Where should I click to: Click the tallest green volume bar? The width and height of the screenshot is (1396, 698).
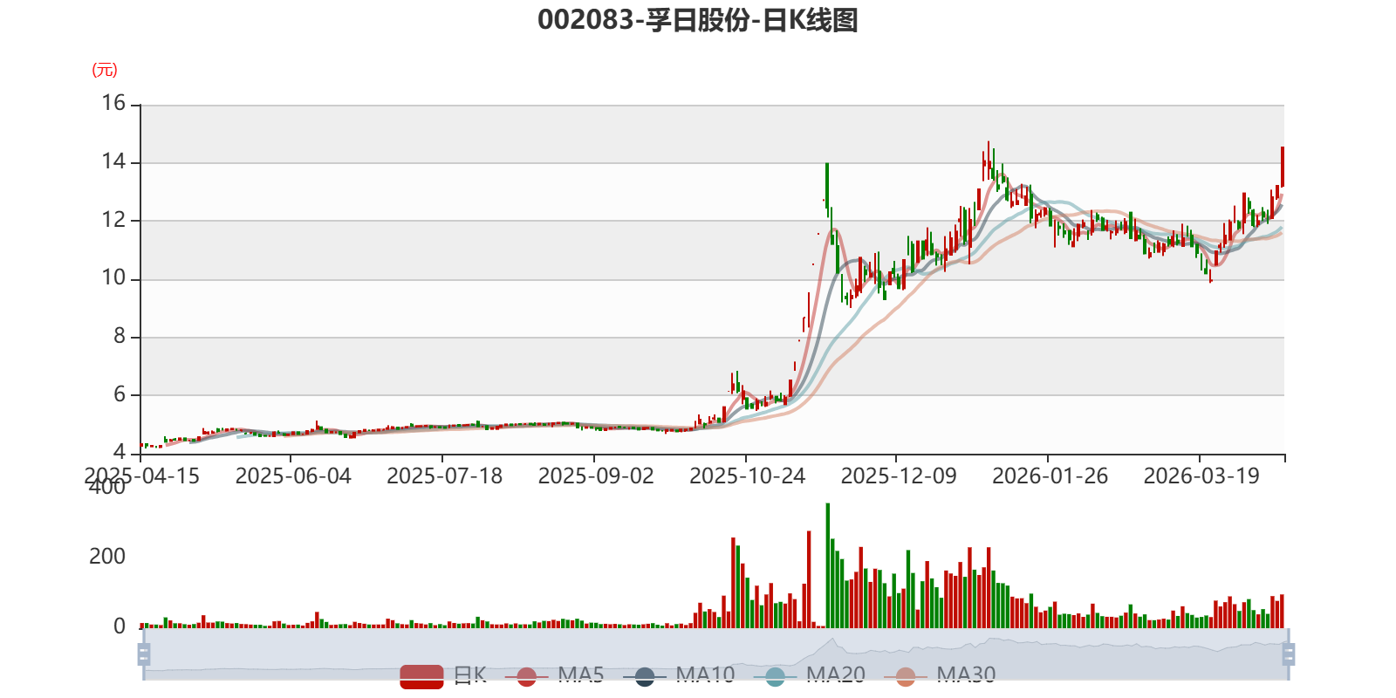[827, 565]
